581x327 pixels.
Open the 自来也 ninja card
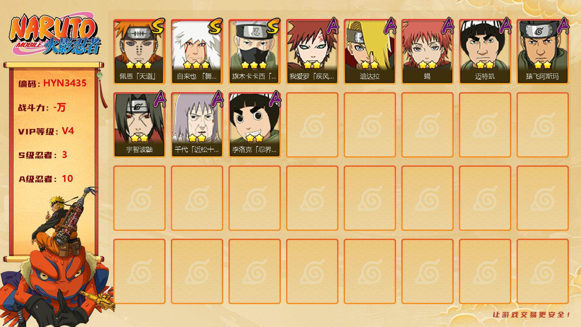197,52
